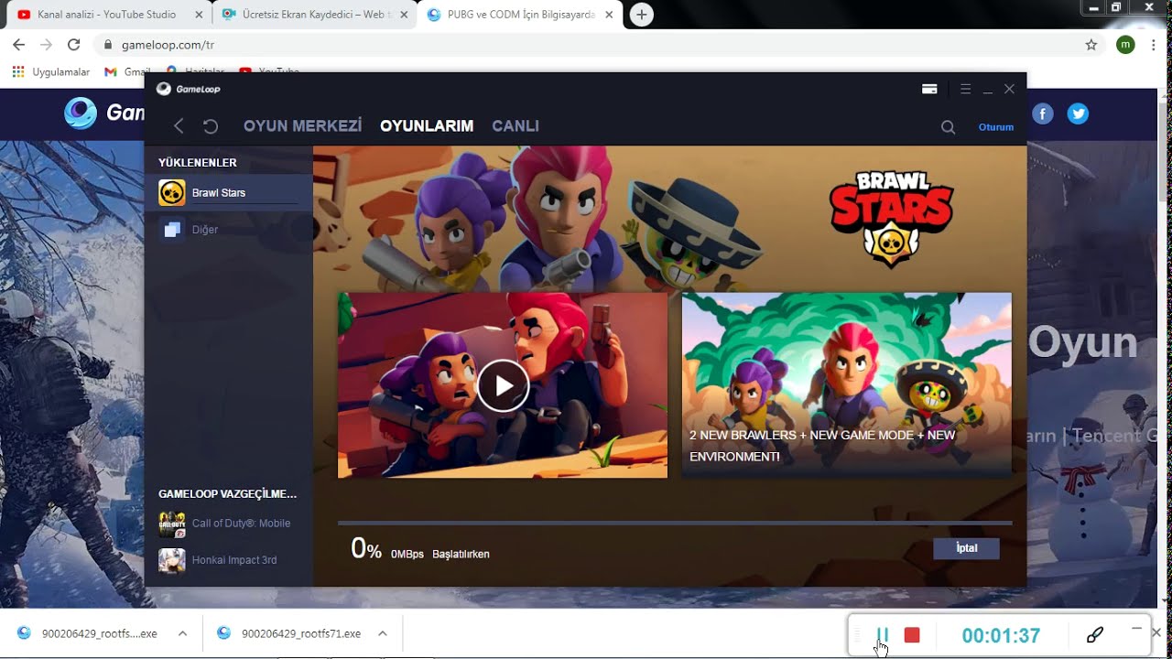Close the Ücretsiz Ekran Kaydedici tab

tap(404, 15)
